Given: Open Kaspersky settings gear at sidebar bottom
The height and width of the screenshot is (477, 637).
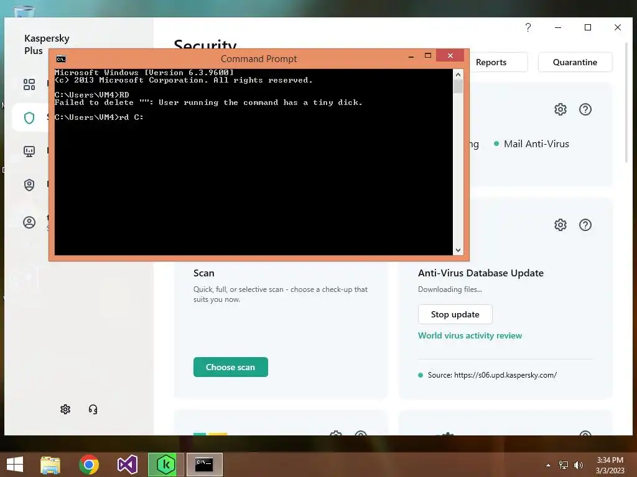Looking at the screenshot, I should click(x=65, y=409).
